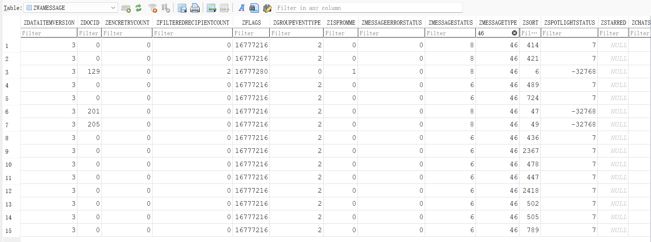Open the ZWAMESSAGE table selector dropdown
Viewport: 651px width, 242px height.
click(x=71, y=8)
